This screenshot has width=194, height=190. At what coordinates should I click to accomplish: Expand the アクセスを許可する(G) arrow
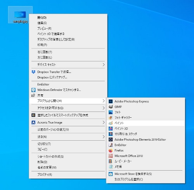pyautogui.click(x=104, y=108)
